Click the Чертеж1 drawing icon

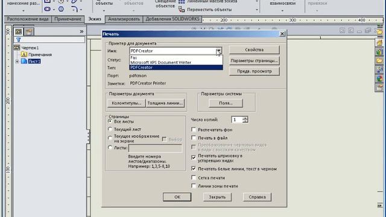[17, 48]
